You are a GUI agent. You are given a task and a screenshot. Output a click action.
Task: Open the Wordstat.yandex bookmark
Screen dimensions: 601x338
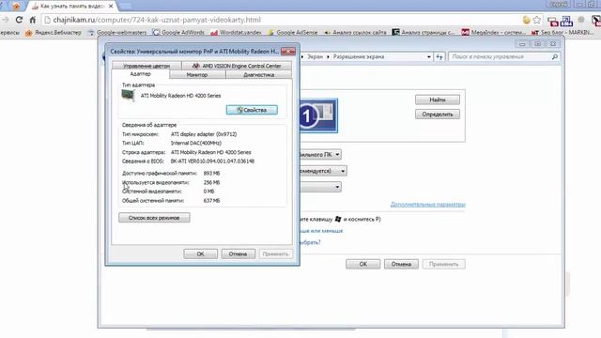(x=236, y=33)
